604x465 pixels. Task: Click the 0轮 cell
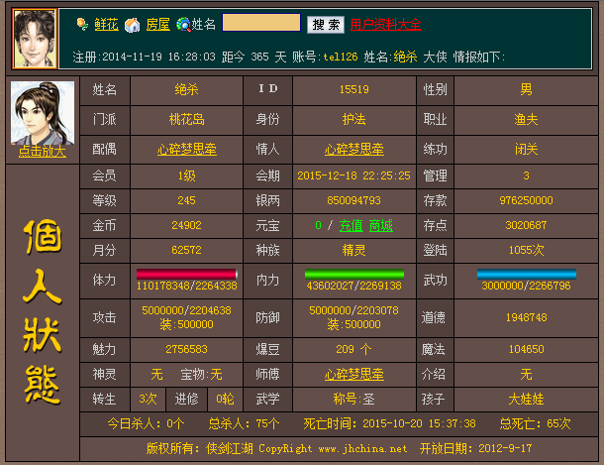pos(225,399)
